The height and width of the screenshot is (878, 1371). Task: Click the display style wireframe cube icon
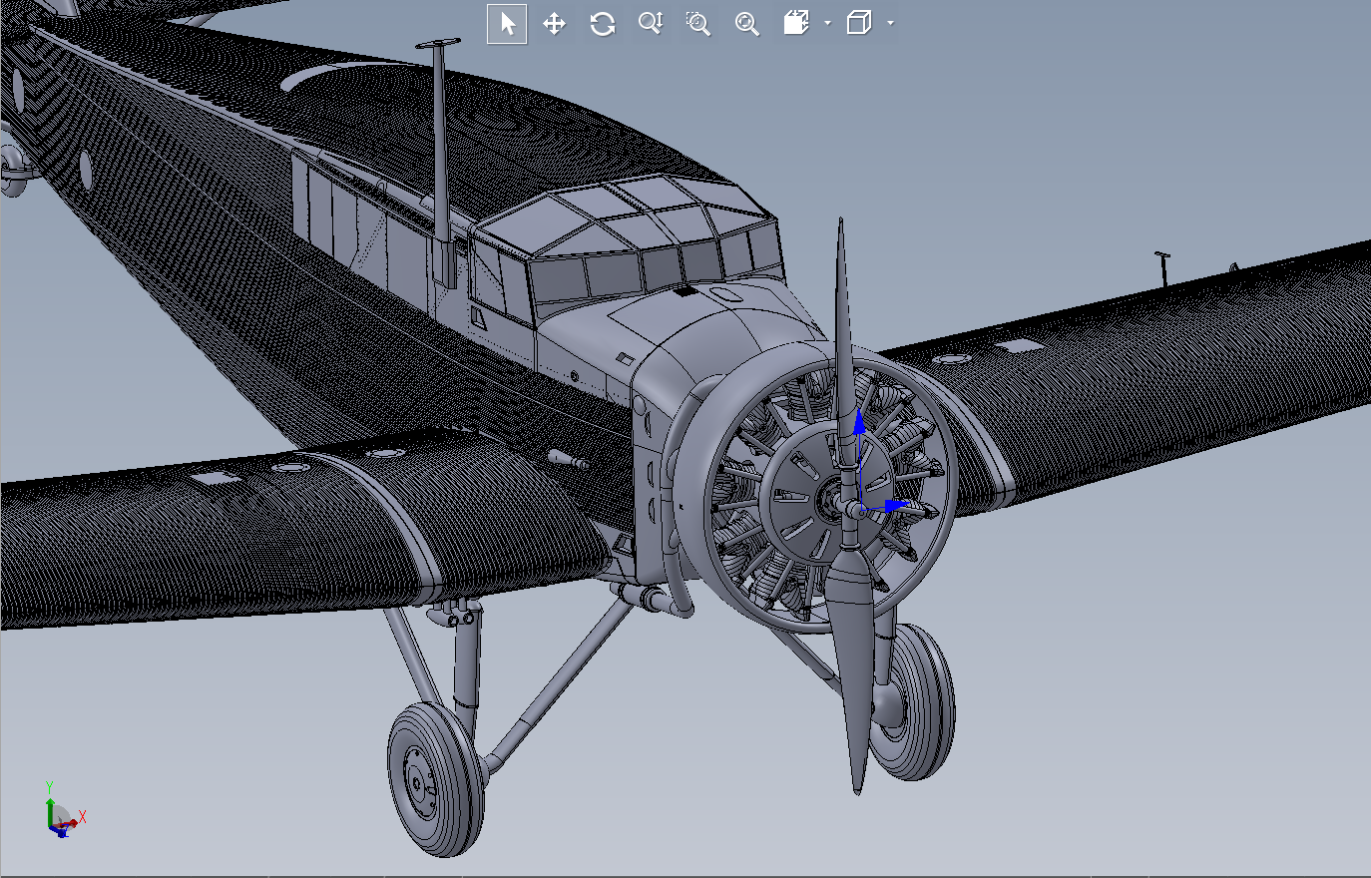(859, 23)
